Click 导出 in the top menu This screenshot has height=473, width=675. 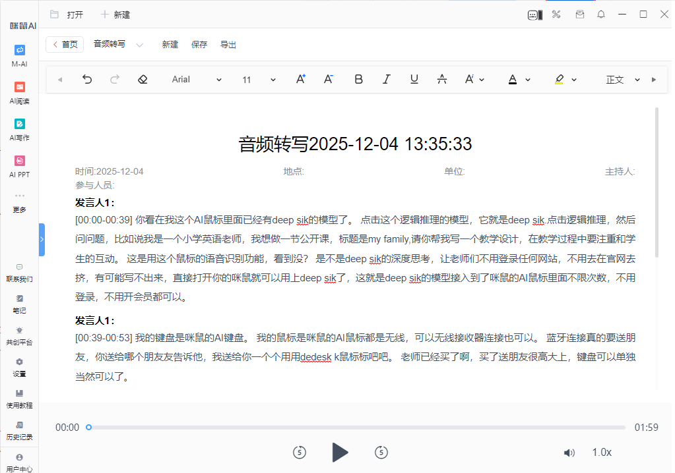click(x=228, y=45)
